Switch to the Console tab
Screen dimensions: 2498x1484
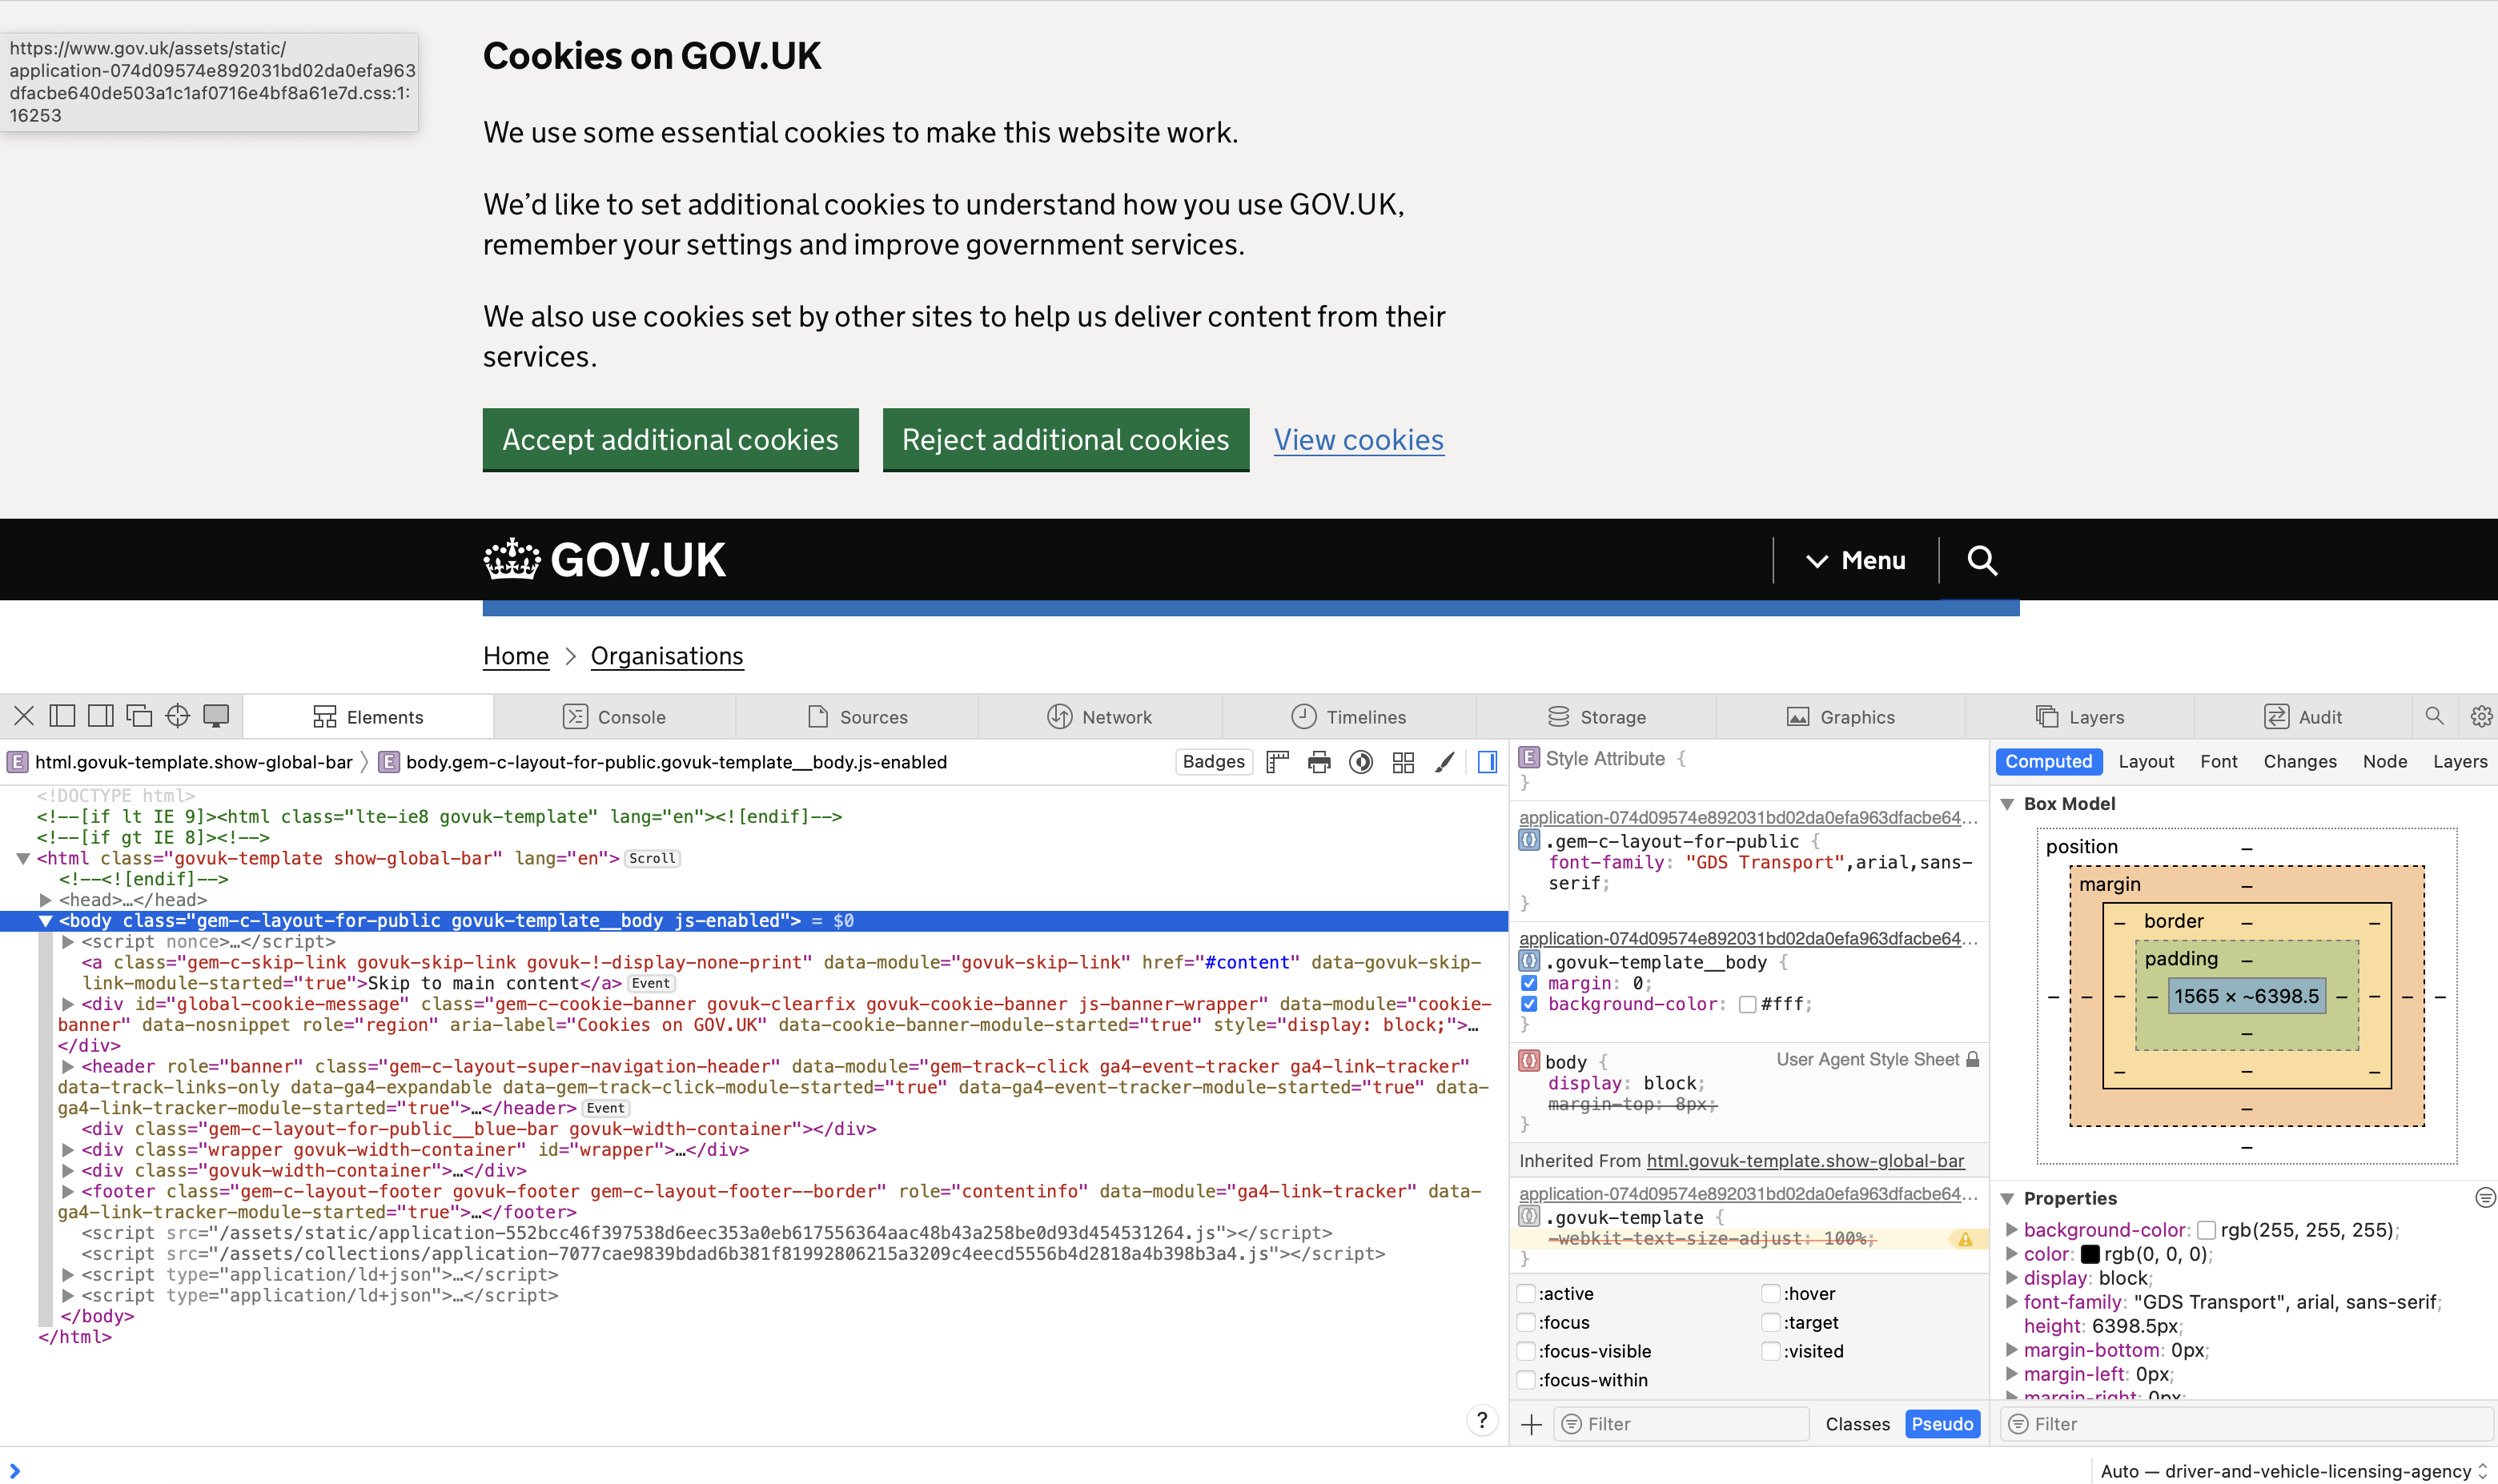(614, 717)
